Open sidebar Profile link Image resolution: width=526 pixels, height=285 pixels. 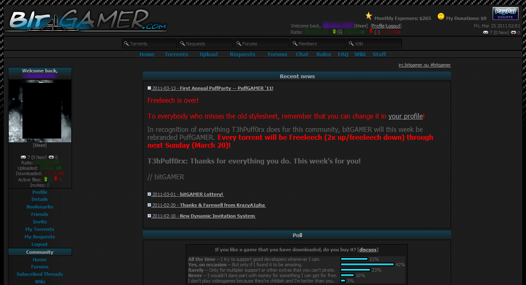[x=40, y=192]
